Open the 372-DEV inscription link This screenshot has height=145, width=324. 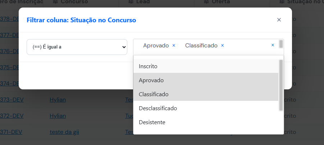pos(12,116)
